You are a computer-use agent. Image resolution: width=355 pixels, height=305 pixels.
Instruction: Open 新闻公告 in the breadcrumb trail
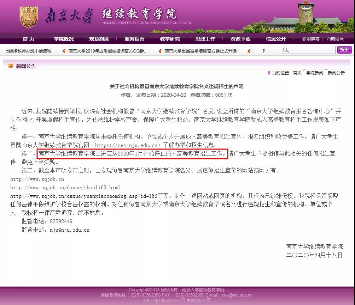tap(336, 73)
